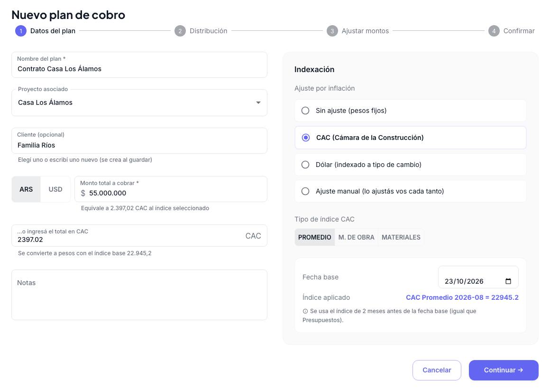Image resolution: width=550 pixels, height=389 pixels.
Task: Switch currency to USD
Action: [55, 189]
